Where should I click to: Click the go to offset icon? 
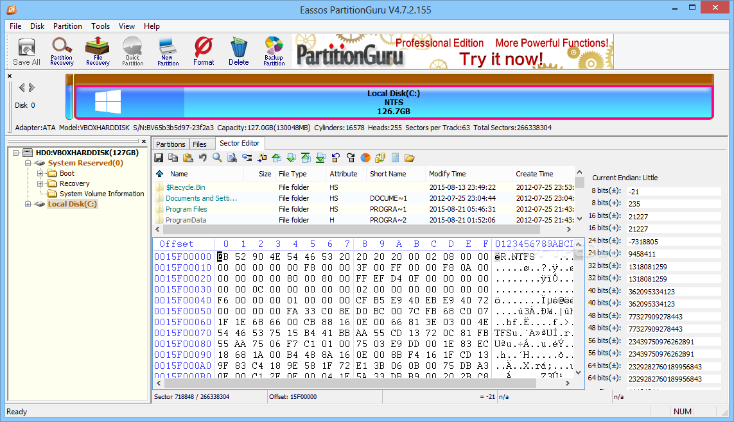pos(247,158)
